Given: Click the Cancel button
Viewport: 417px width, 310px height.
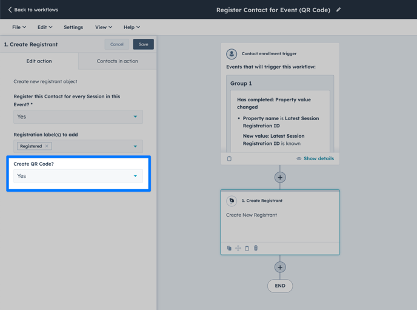Looking at the screenshot, I should [117, 44].
